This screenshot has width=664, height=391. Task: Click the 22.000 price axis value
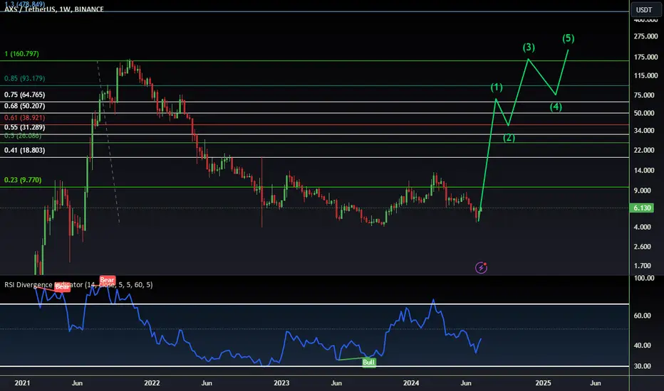(x=643, y=151)
